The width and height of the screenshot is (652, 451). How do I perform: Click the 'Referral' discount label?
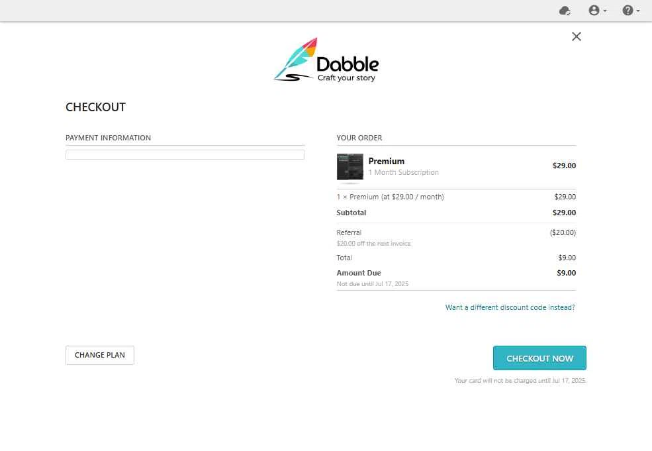(x=349, y=232)
